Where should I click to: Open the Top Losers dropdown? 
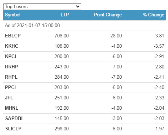tap(42, 6)
